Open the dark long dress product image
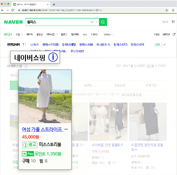The width and height of the screenshot is (177, 175). tap(148, 122)
